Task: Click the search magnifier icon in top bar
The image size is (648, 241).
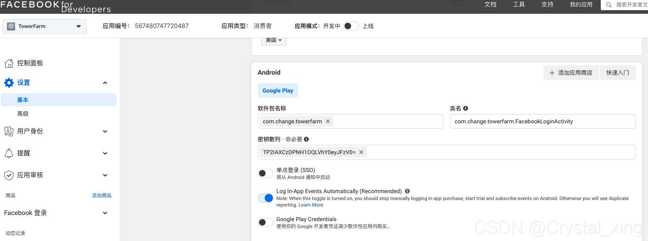Action: click(x=609, y=5)
